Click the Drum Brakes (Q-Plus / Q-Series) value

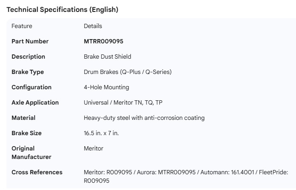(127, 72)
